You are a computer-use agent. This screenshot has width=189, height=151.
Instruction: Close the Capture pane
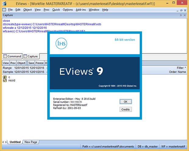point(185,15)
